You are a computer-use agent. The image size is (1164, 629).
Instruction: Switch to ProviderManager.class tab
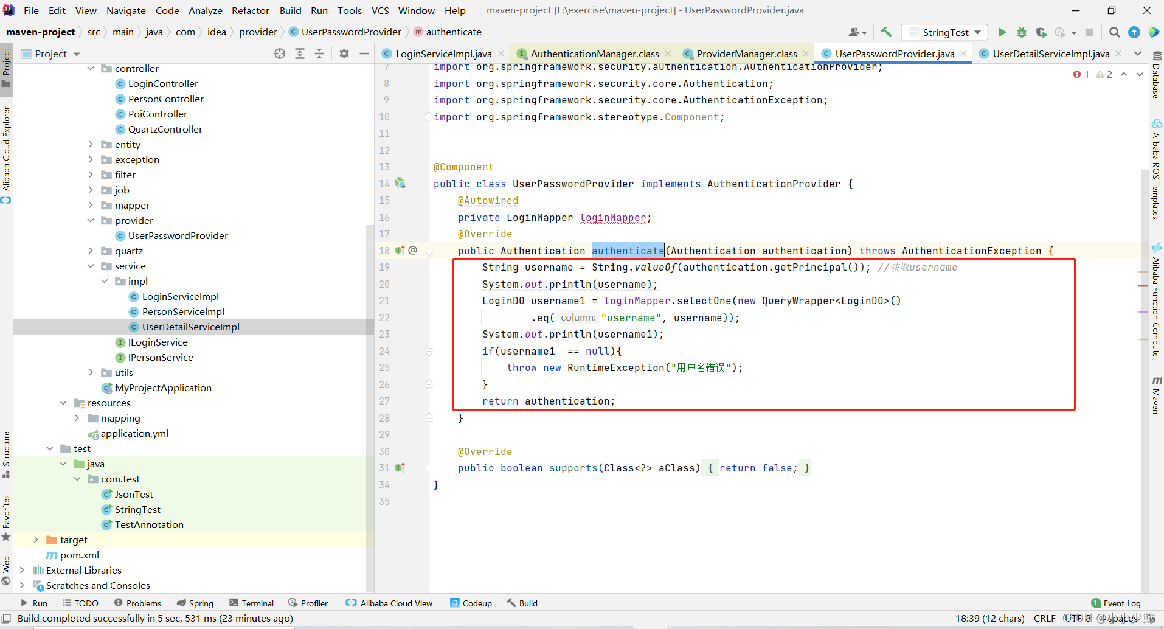pyautogui.click(x=746, y=54)
